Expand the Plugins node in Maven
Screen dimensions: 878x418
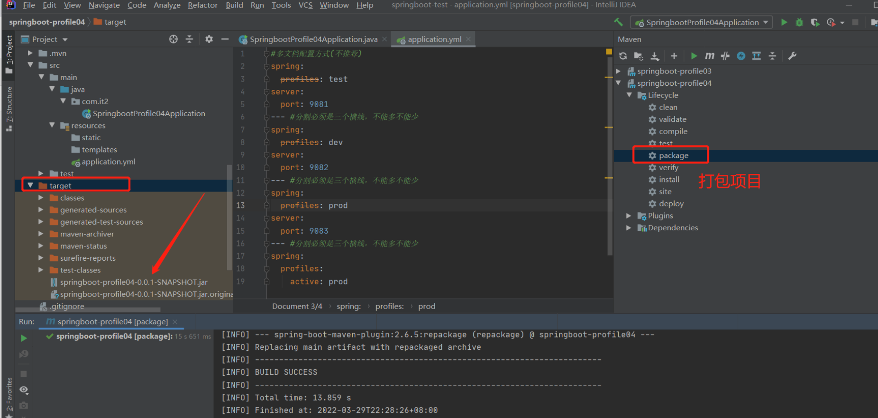tap(629, 216)
